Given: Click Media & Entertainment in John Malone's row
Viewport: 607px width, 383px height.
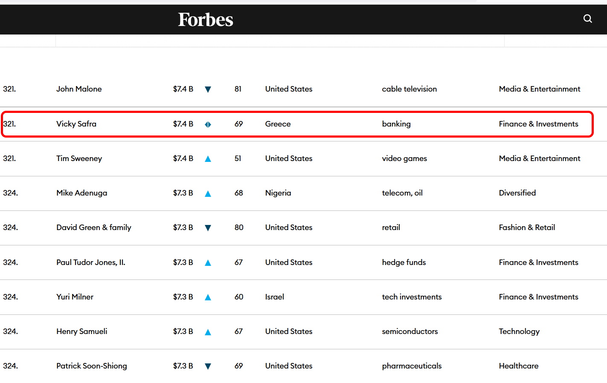Looking at the screenshot, I should (540, 89).
